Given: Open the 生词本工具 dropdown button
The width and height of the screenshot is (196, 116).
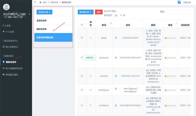Looking at the screenshot, I should 44,12.
